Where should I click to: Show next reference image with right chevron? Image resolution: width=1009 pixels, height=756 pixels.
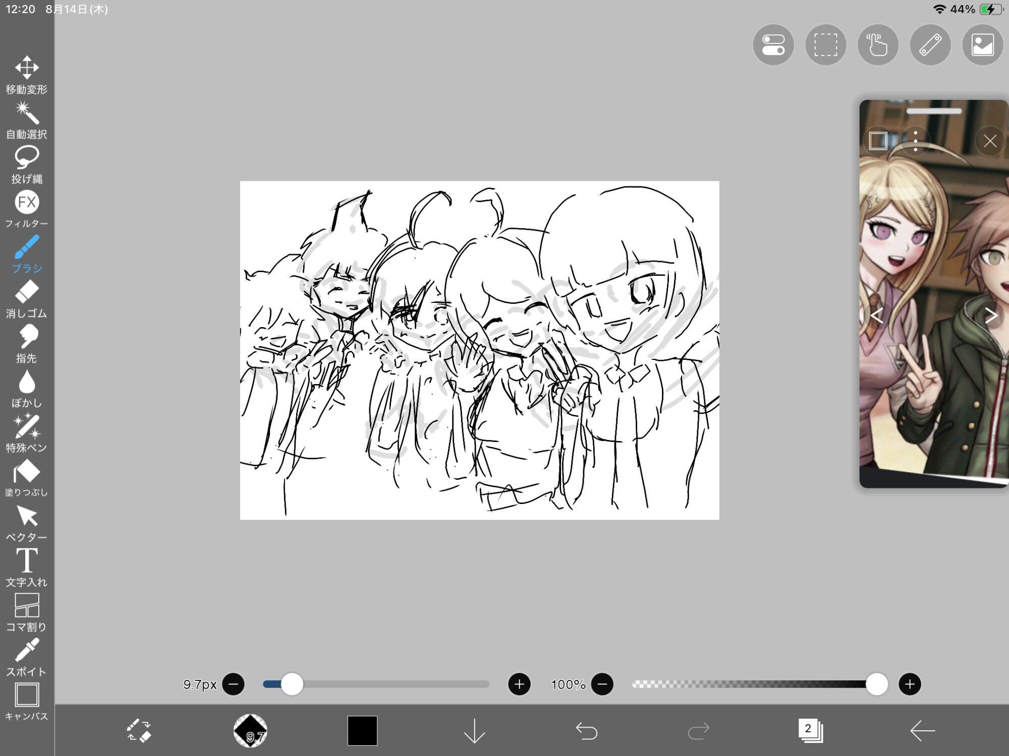(991, 316)
